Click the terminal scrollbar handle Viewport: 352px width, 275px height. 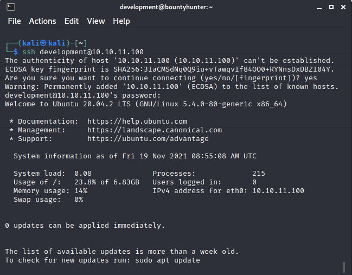[344, 267]
